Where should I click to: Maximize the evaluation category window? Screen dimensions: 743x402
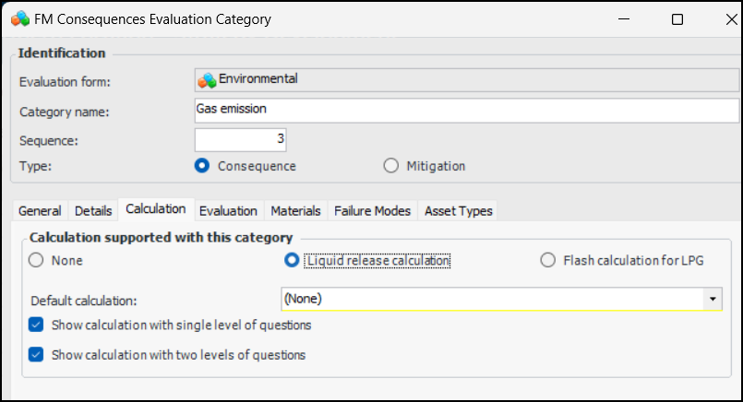coord(677,18)
